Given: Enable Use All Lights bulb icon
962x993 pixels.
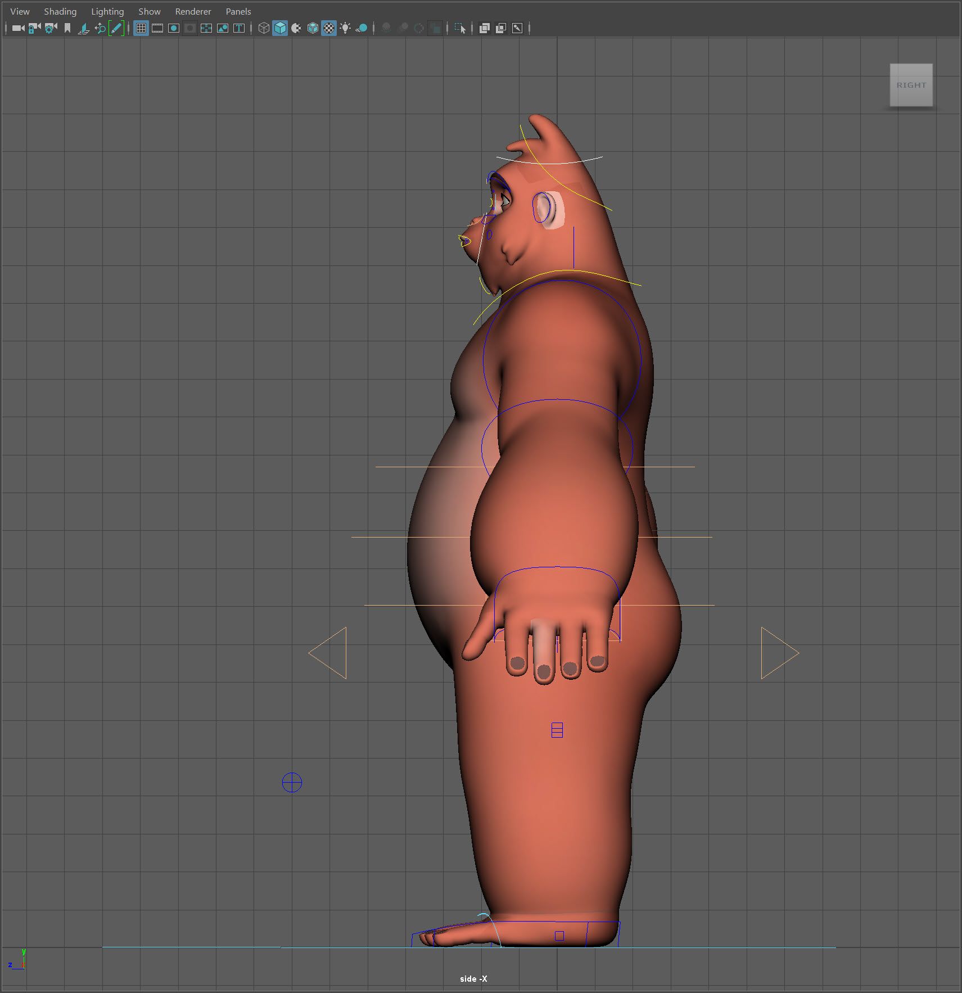Looking at the screenshot, I should 345,28.
